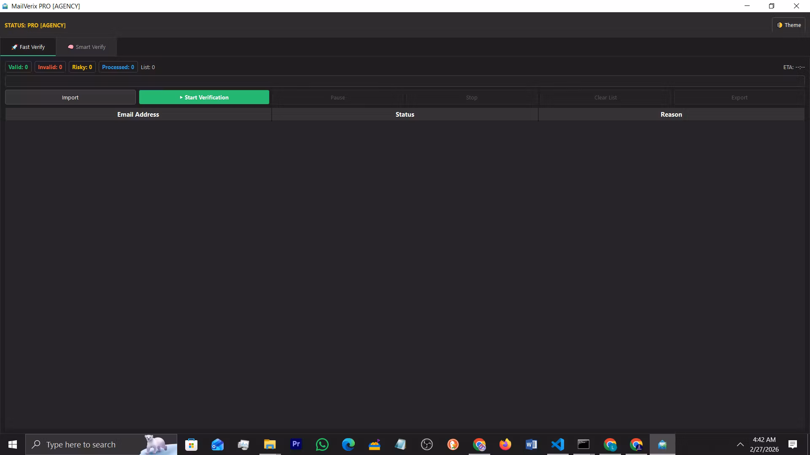The width and height of the screenshot is (810, 455).
Task: Minimize the MailVerix window
Action: (x=747, y=6)
